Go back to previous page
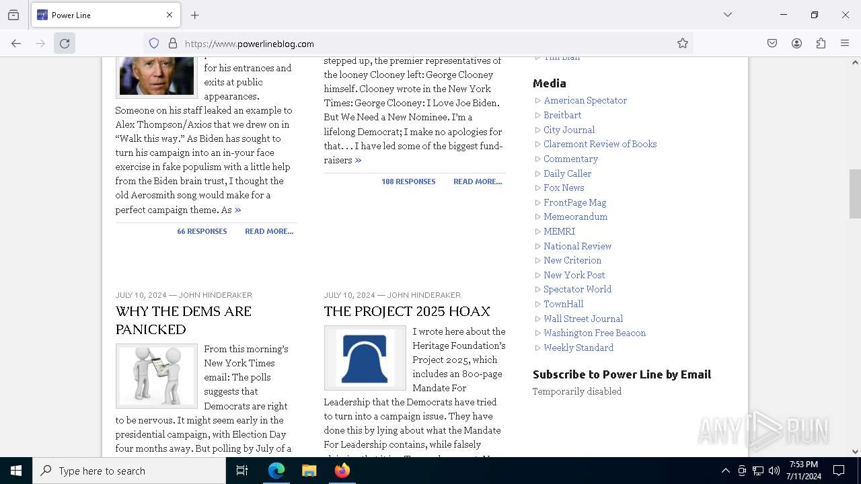 [16, 44]
